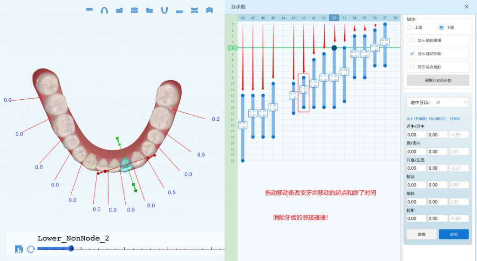This screenshot has width=477, height=261.
Task: Click the first 近中/远中 input field
Action: pos(416,135)
